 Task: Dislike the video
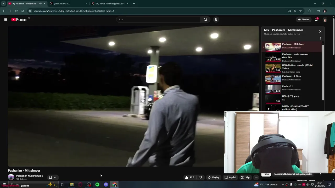pyautogui.click(x=200, y=177)
